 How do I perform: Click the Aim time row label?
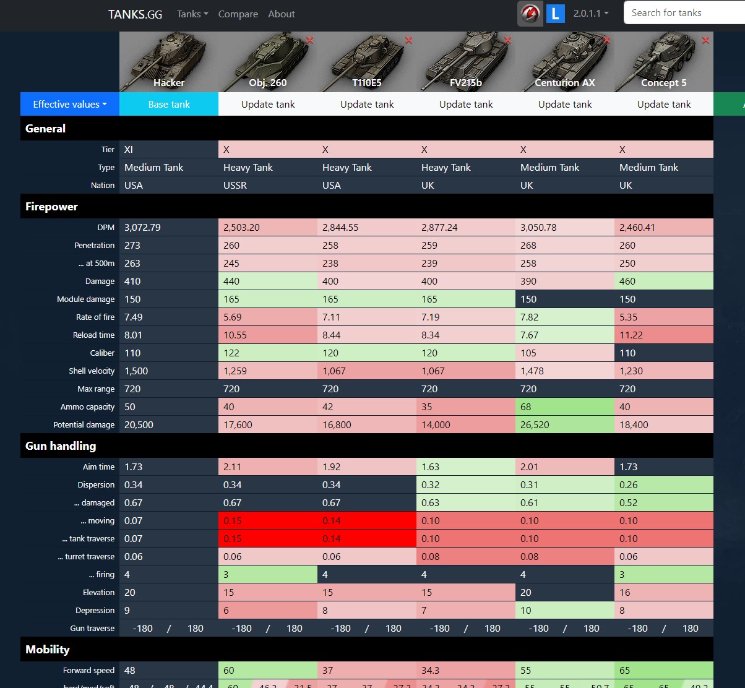(x=98, y=467)
